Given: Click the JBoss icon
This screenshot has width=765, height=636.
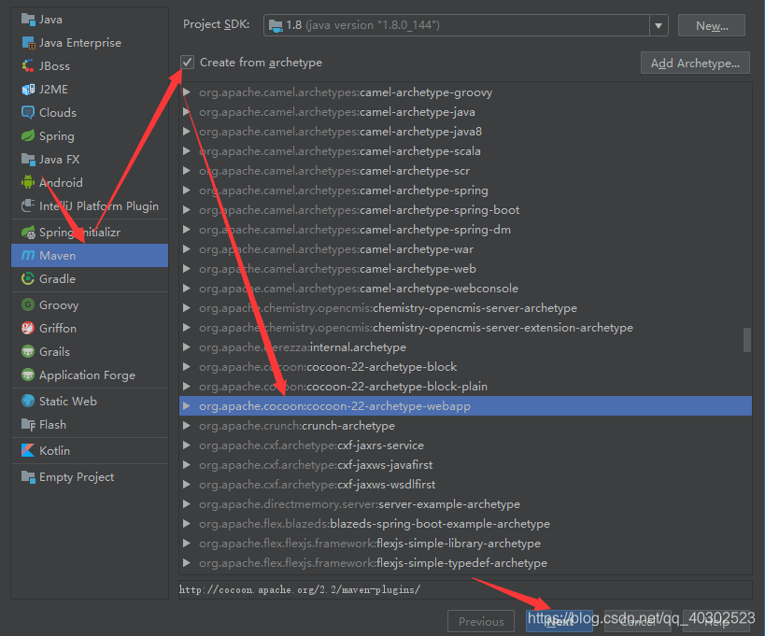Looking at the screenshot, I should tap(28, 66).
